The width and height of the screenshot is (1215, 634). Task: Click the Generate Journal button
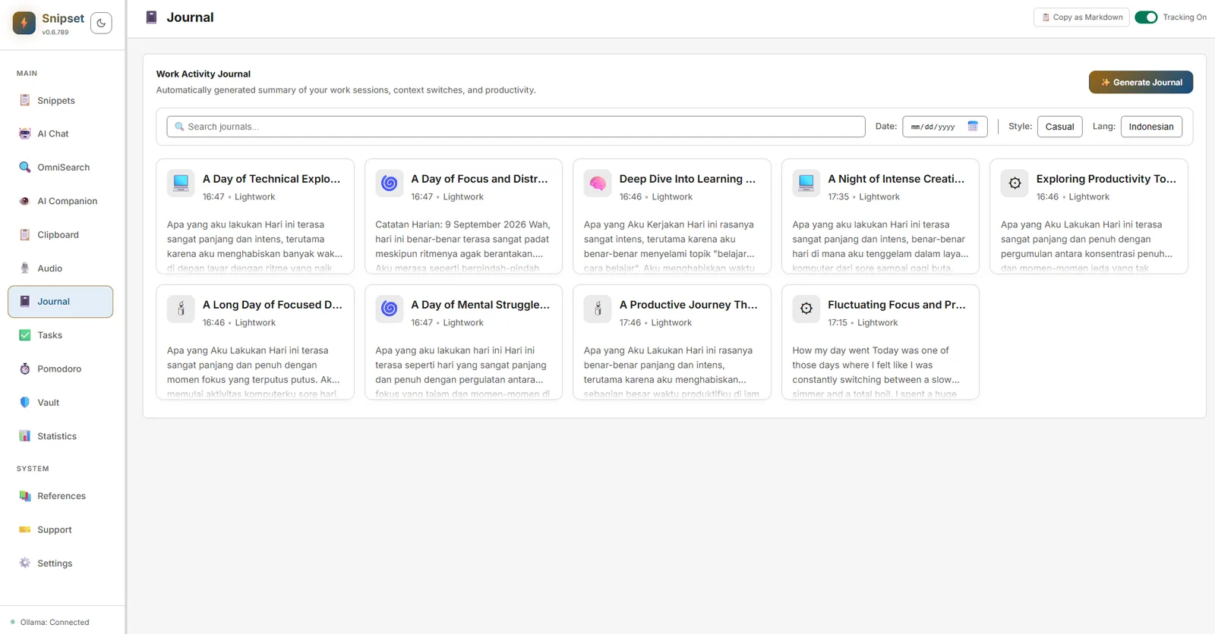pyautogui.click(x=1141, y=82)
